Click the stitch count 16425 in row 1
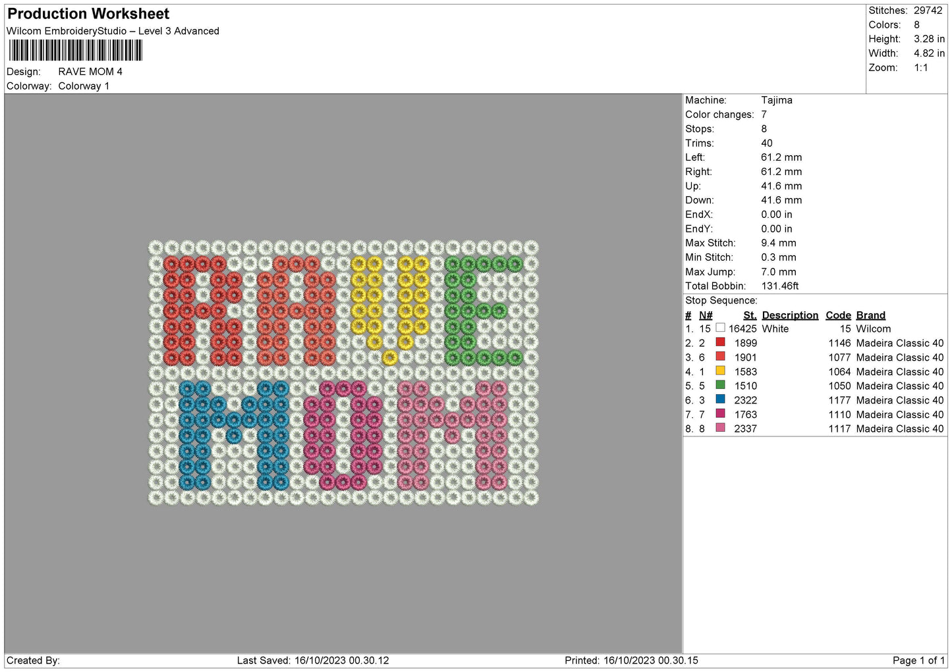This screenshot has height=672, width=952. 742,328
